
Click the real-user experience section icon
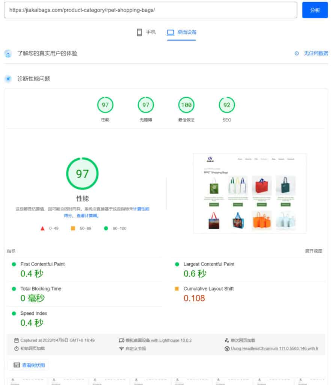[x=8, y=53]
